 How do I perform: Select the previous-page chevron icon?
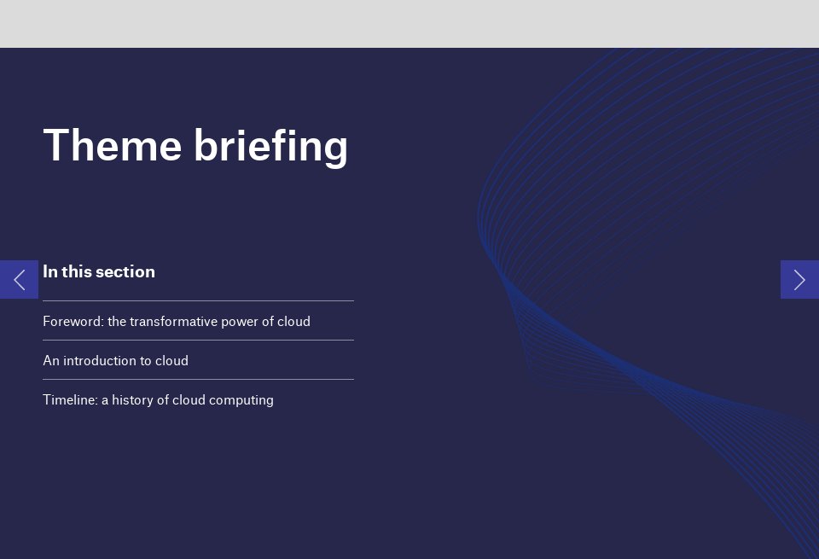click(19, 279)
